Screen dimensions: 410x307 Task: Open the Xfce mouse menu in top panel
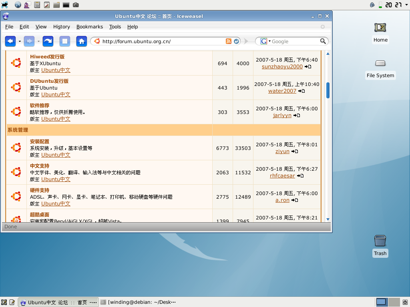(4, 5)
